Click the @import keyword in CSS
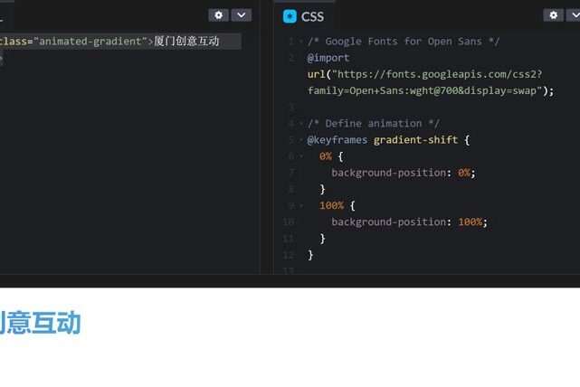 (x=328, y=58)
